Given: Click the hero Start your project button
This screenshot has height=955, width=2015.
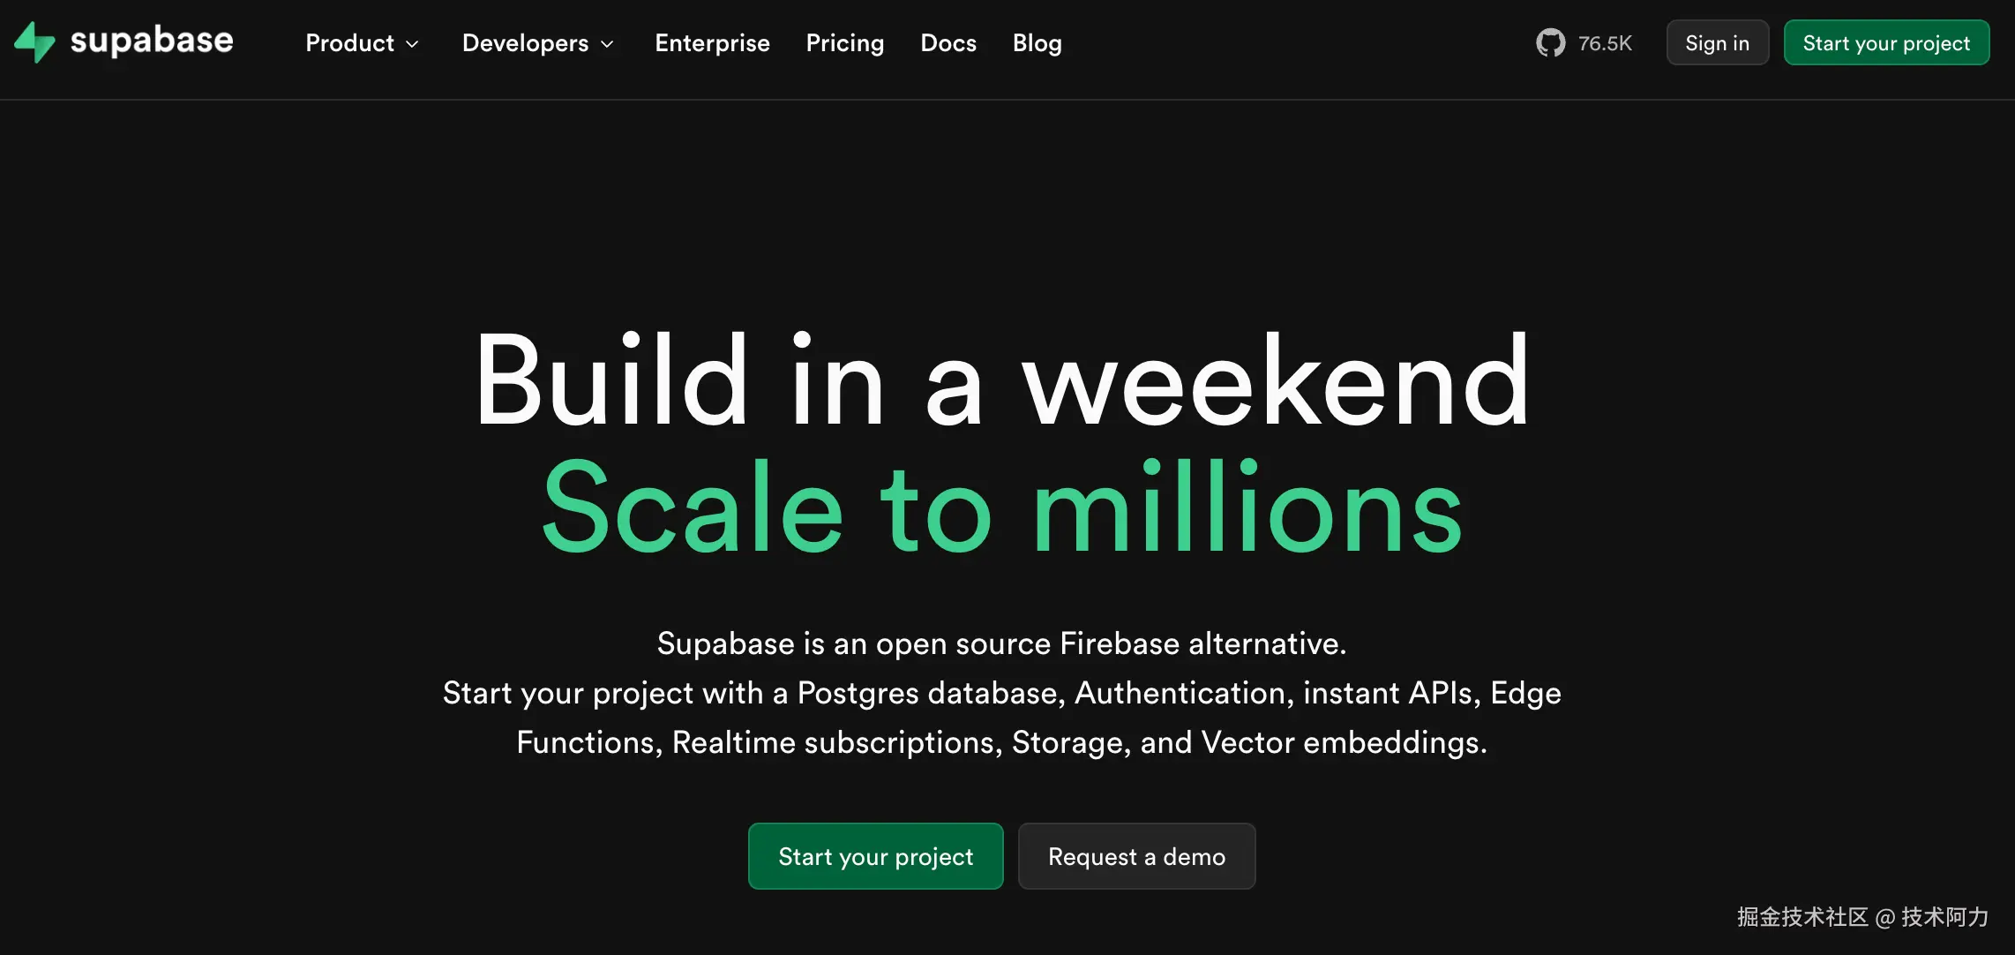Looking at the screenshot, I should tap(875, 856).
